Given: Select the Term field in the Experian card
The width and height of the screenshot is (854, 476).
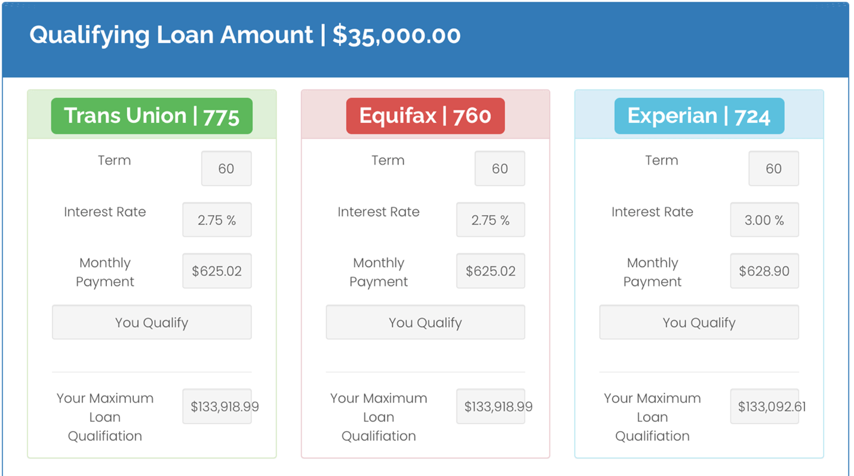Looking at the screenshot, I should pos(773,168).
